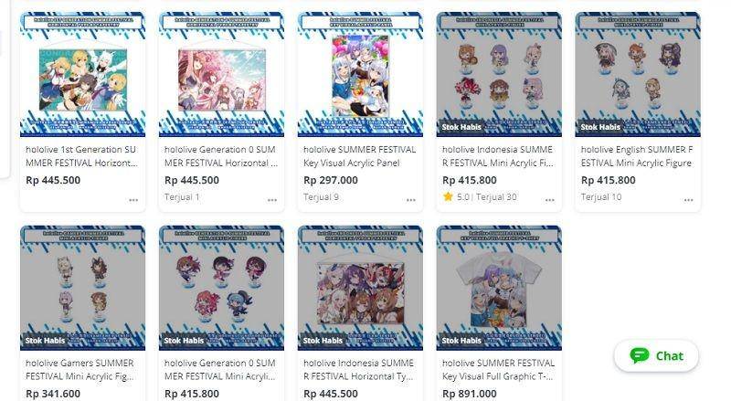This screenshot has width=731, height=401.
Task: Open three-dot menu on hololive English acrylic figure card
Action: pyautogui.click(x=689, y=200)
